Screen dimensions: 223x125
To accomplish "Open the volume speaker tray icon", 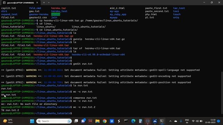I will (197, 121).
